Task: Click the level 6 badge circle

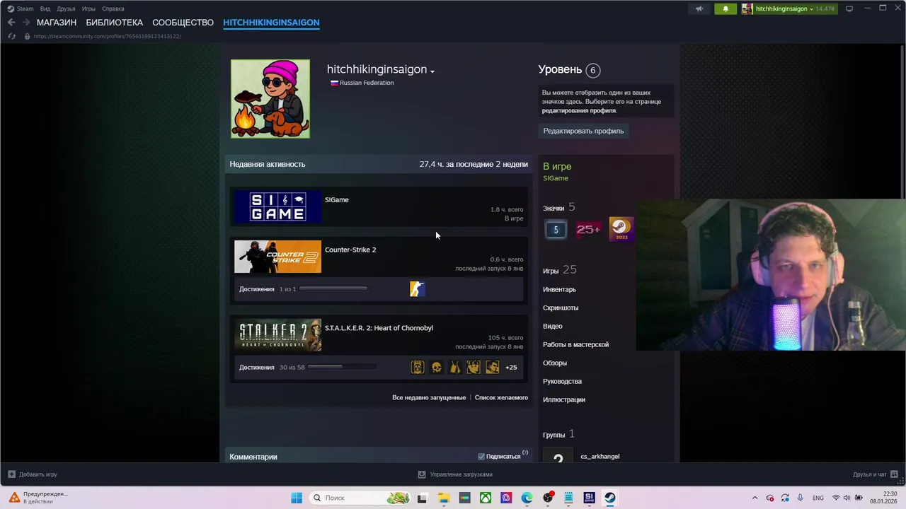Action: [x=593, y=70]
